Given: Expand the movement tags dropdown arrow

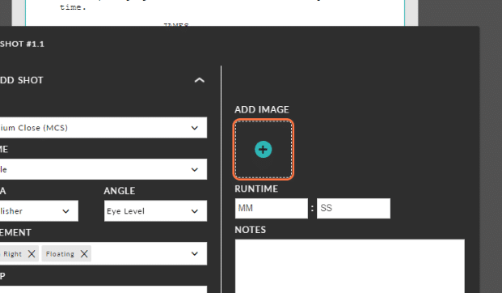Looking at the screenshot, I should point(194,253).
